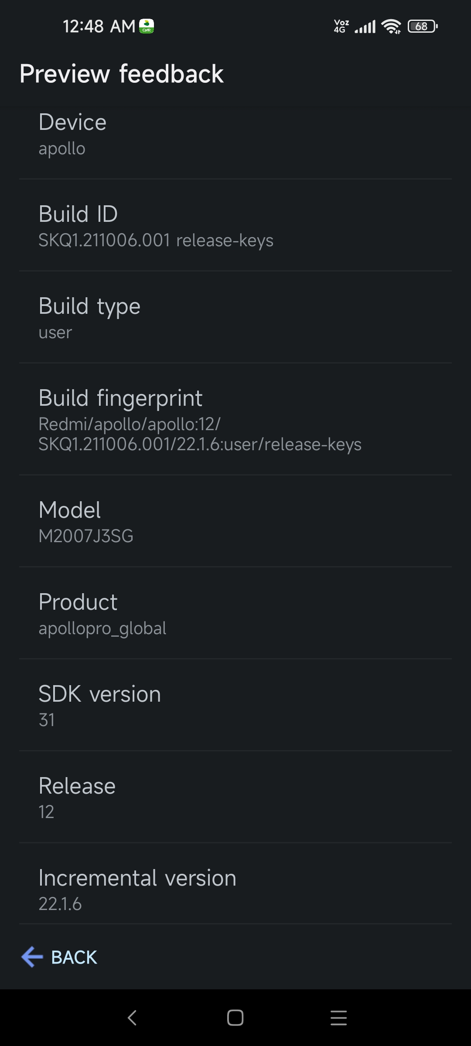Open recent apps menu icon
This screenshot has width=471, height=1046.
[338, 1018]
